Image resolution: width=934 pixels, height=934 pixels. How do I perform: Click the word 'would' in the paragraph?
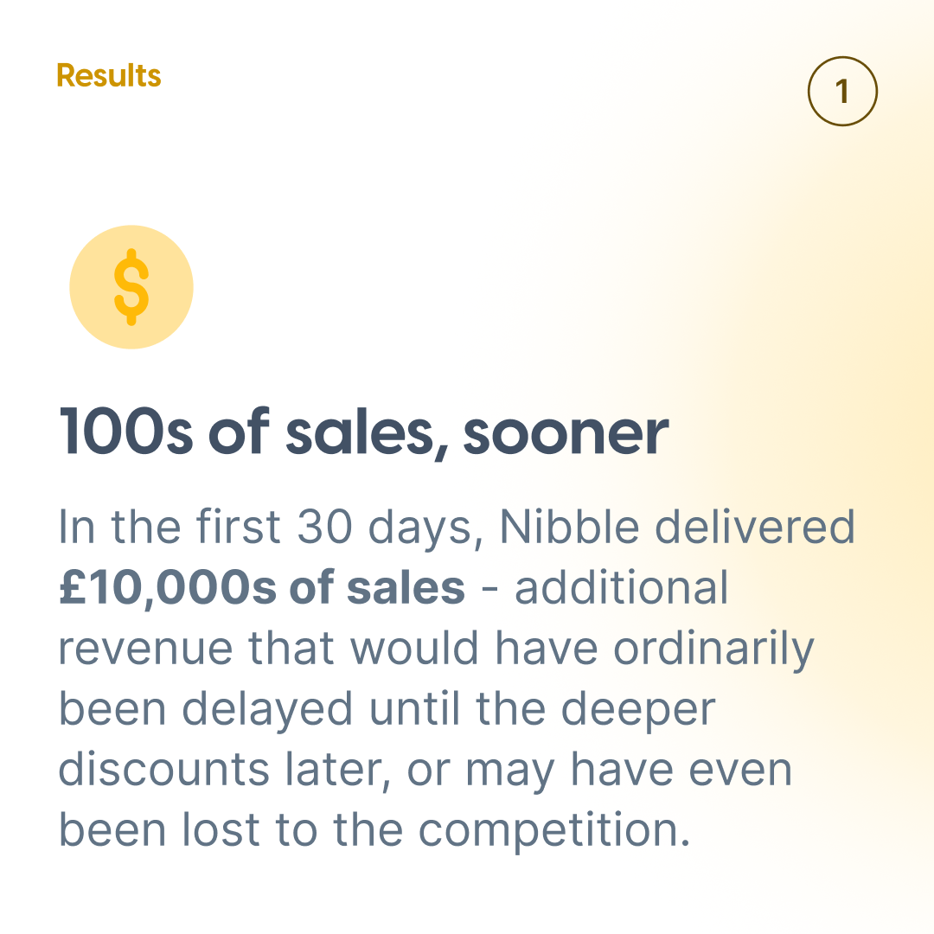[x=414, y=648]
